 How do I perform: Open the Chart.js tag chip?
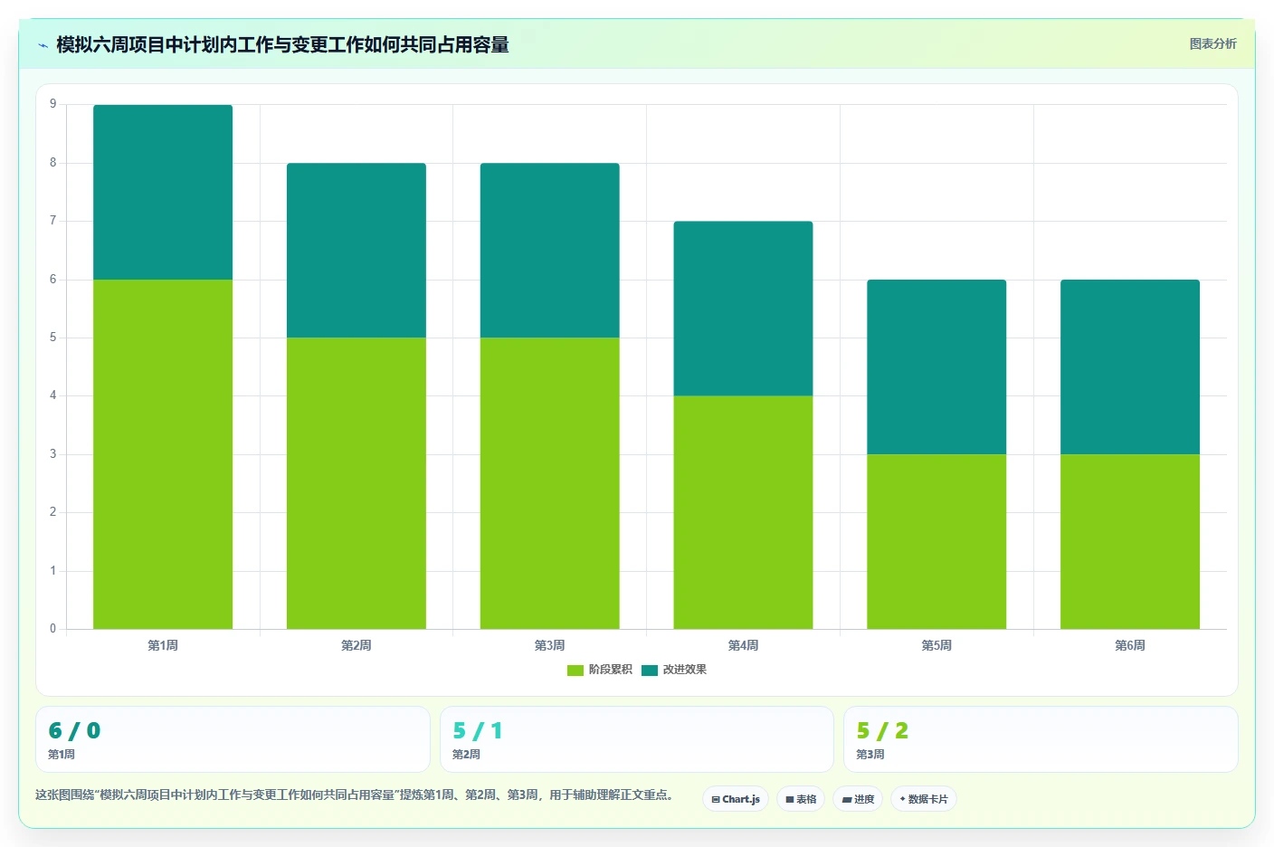click(x=736, y=799)
